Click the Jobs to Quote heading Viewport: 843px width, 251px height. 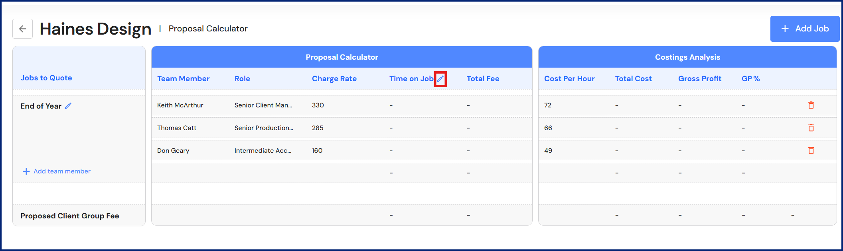(46, 78)
